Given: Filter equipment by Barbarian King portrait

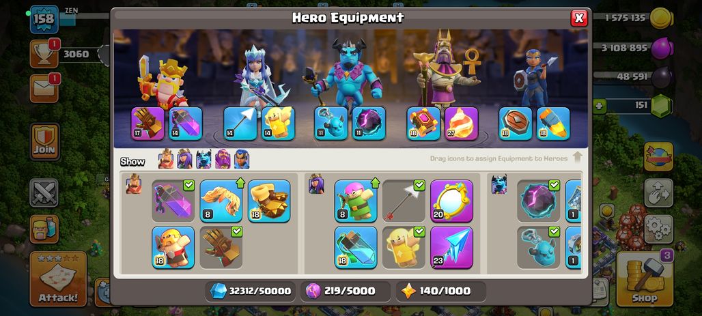Looking at the screenshot, I should pos(166,159).
